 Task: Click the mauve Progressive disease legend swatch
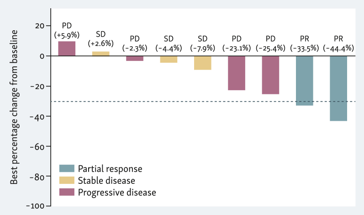click(x=66, y=192)
